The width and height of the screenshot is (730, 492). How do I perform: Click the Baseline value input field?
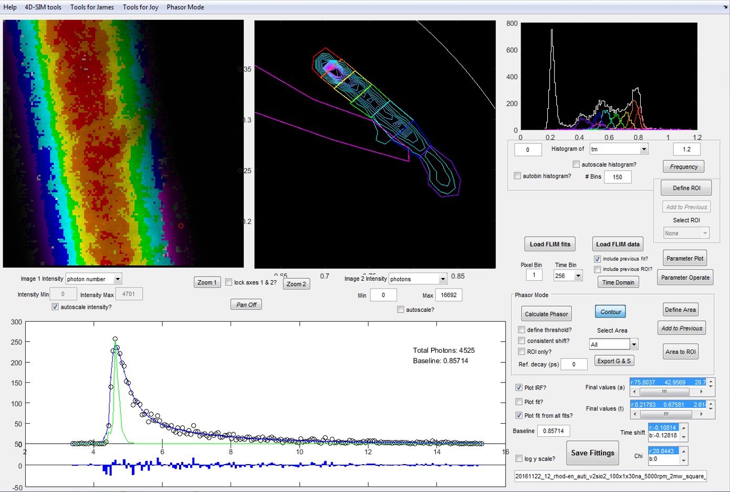coord(554,431)
